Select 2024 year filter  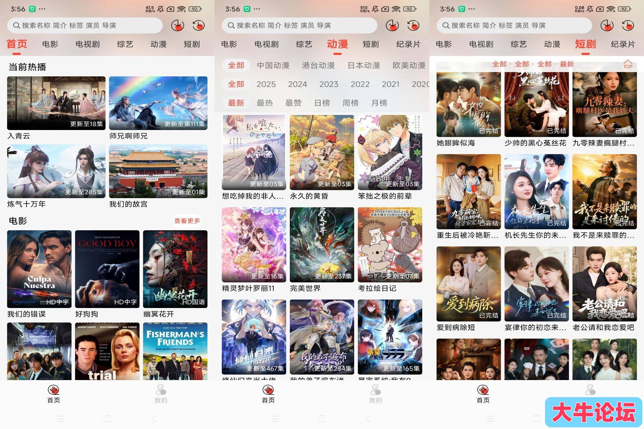297,84
